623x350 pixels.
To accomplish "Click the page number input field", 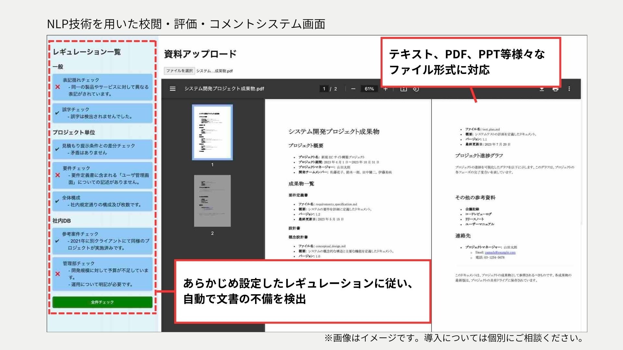I will click(x=324, y=89).
